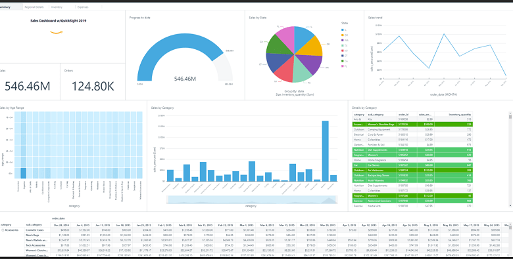Switch to the Regional Details tab
The width and height of the screenshot is (513, 259).
coord(34,7)
